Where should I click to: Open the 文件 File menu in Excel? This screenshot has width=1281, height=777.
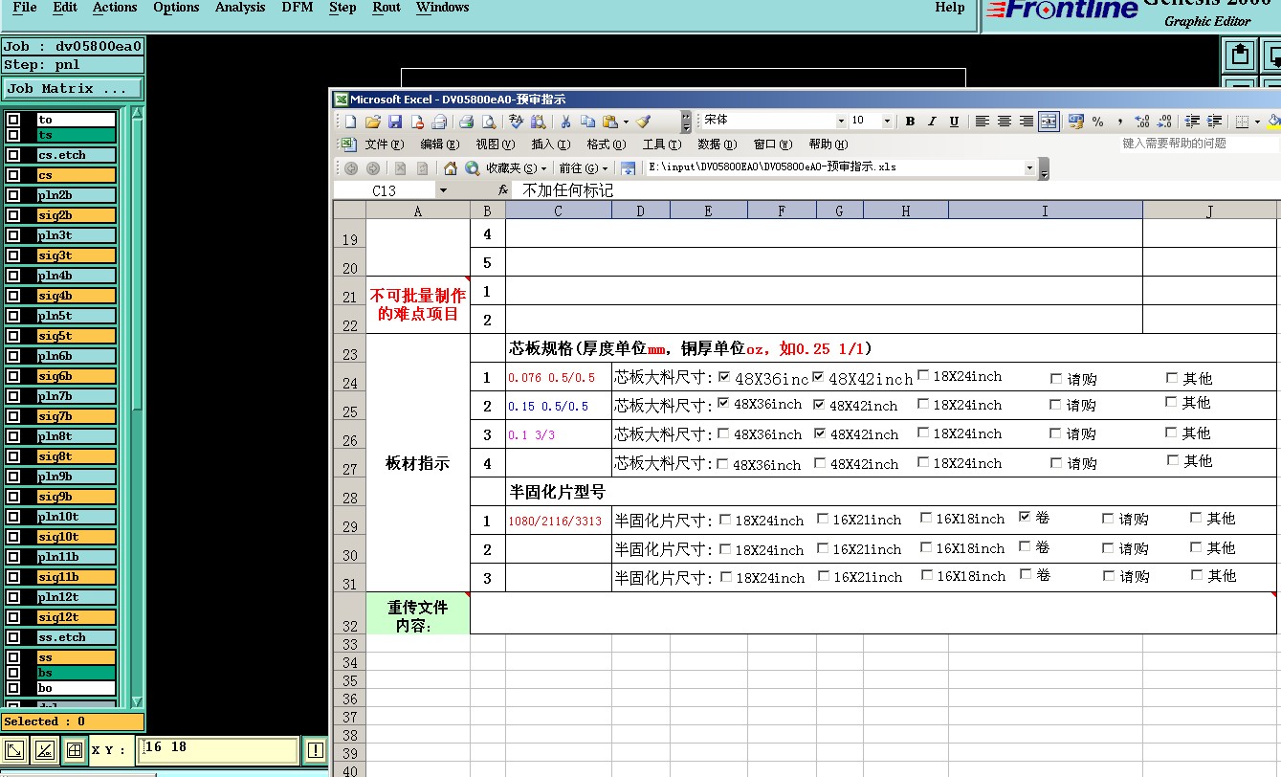(385, 144)
